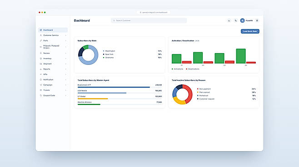Open the Reports menu item
Screen dimensions: 299x167
point(53,69)
